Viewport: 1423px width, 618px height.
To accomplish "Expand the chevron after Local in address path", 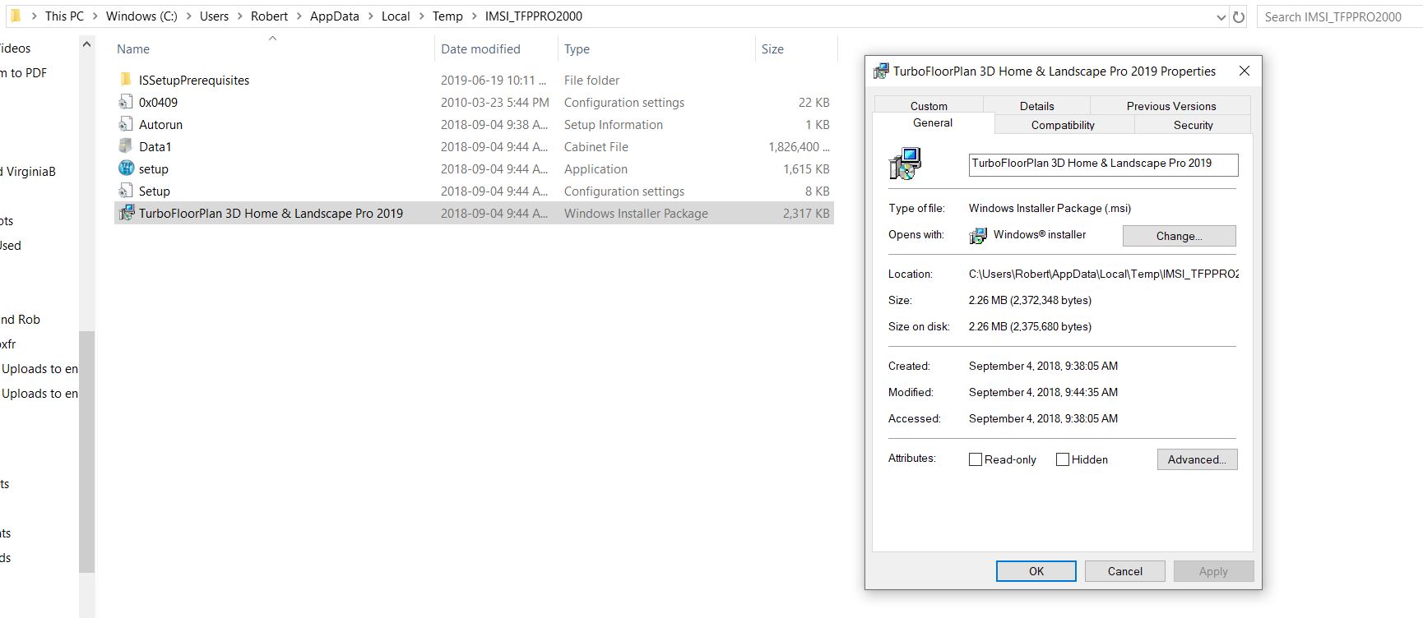I will [421, 16].
